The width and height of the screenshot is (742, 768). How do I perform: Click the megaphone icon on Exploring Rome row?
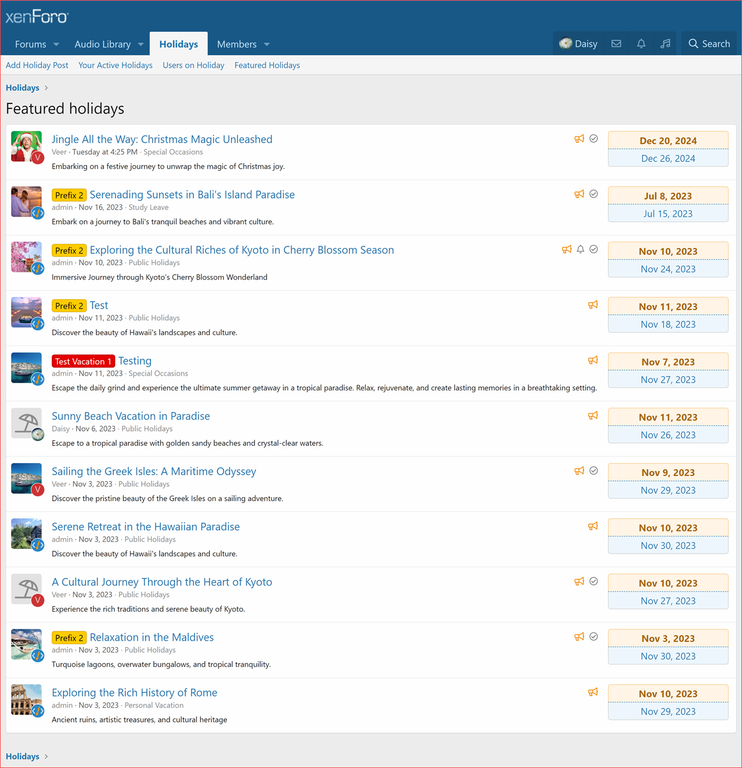pos(593,692)
